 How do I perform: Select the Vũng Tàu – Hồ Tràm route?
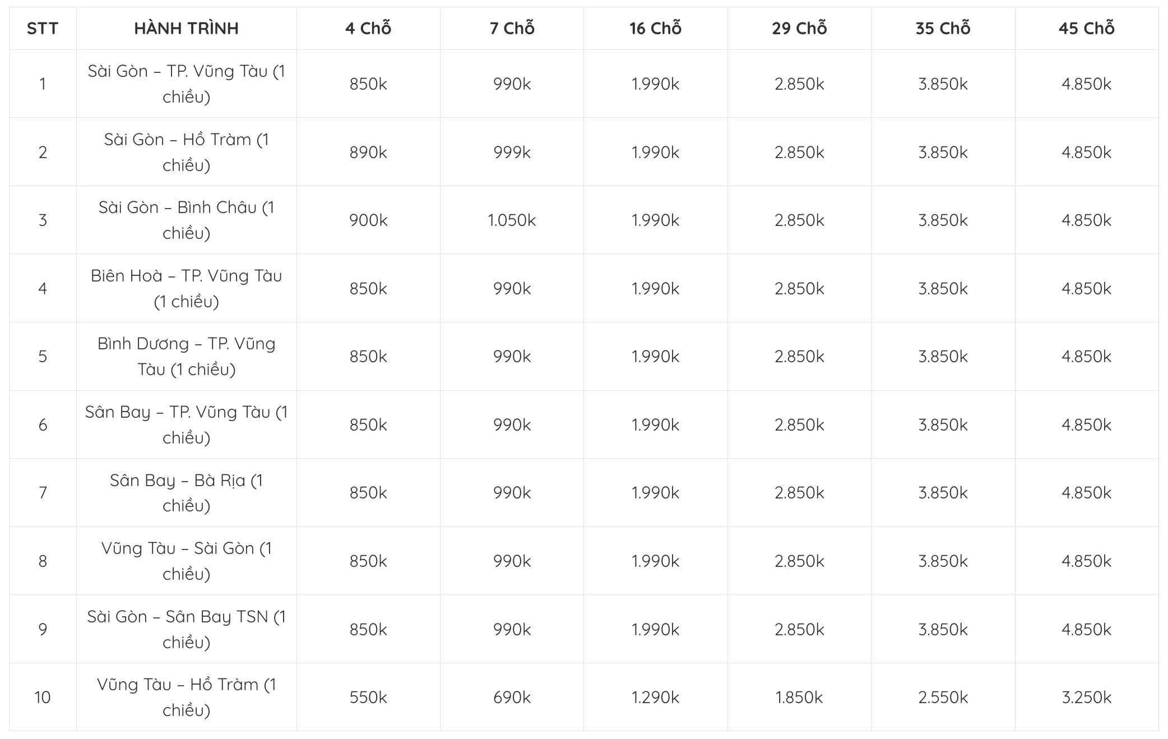[x=186, y=698]
